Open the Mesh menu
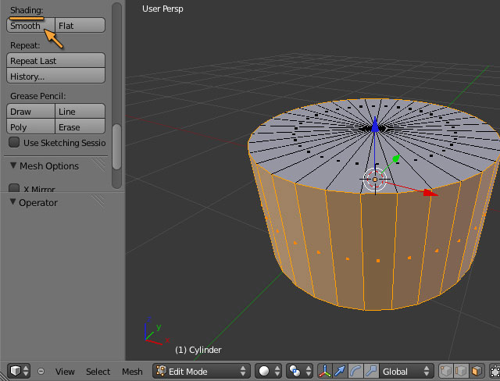Screen dimensions: 500x381 pyautogui.click(x=132, y=372)
